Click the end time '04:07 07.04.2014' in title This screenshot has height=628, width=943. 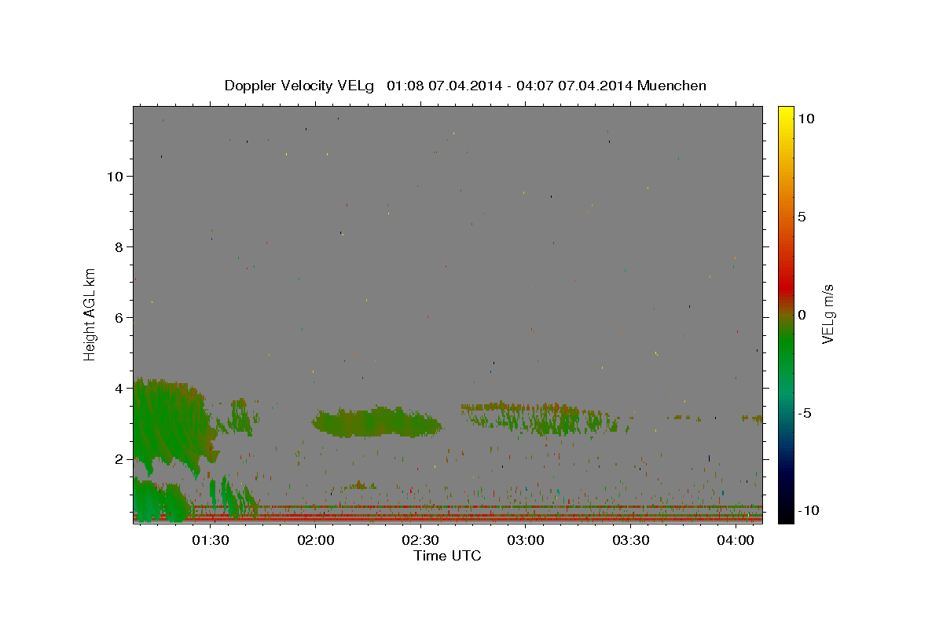573,86
